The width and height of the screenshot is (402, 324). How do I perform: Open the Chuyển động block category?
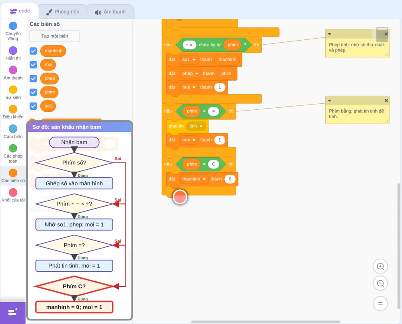pyautogui.click(x=13, y=31)
